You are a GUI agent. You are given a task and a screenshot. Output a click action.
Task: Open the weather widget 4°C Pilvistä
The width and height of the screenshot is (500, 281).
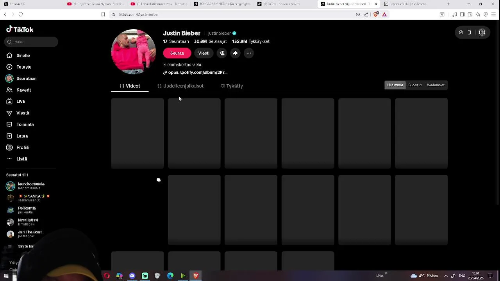(x=424, y=276)
